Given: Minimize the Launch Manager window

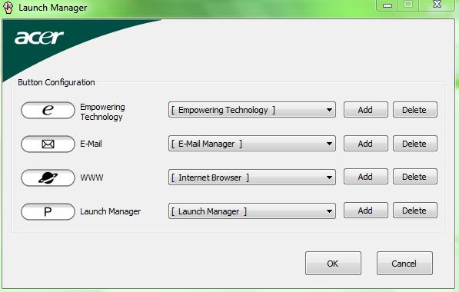Looking at the screenshot, I should click(387, 5).
